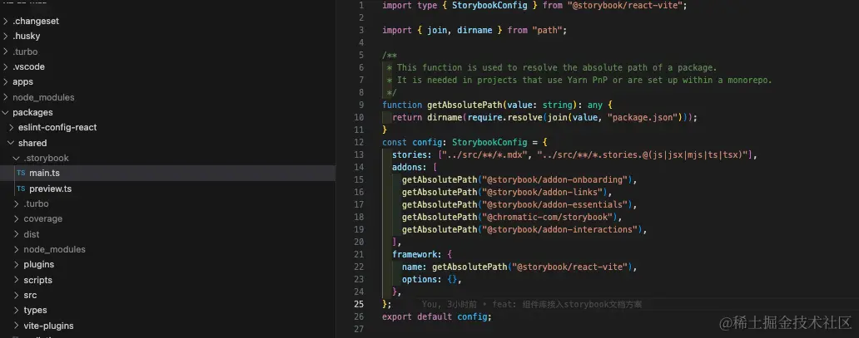Collapse the packages folder
The image size is (859, 338).
32,113
